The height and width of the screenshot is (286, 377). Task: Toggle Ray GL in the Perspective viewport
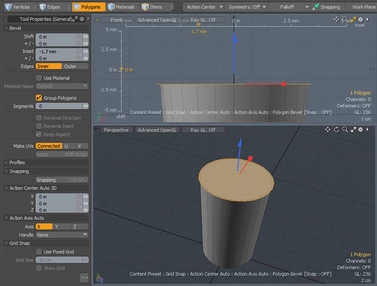coord(203,130)
